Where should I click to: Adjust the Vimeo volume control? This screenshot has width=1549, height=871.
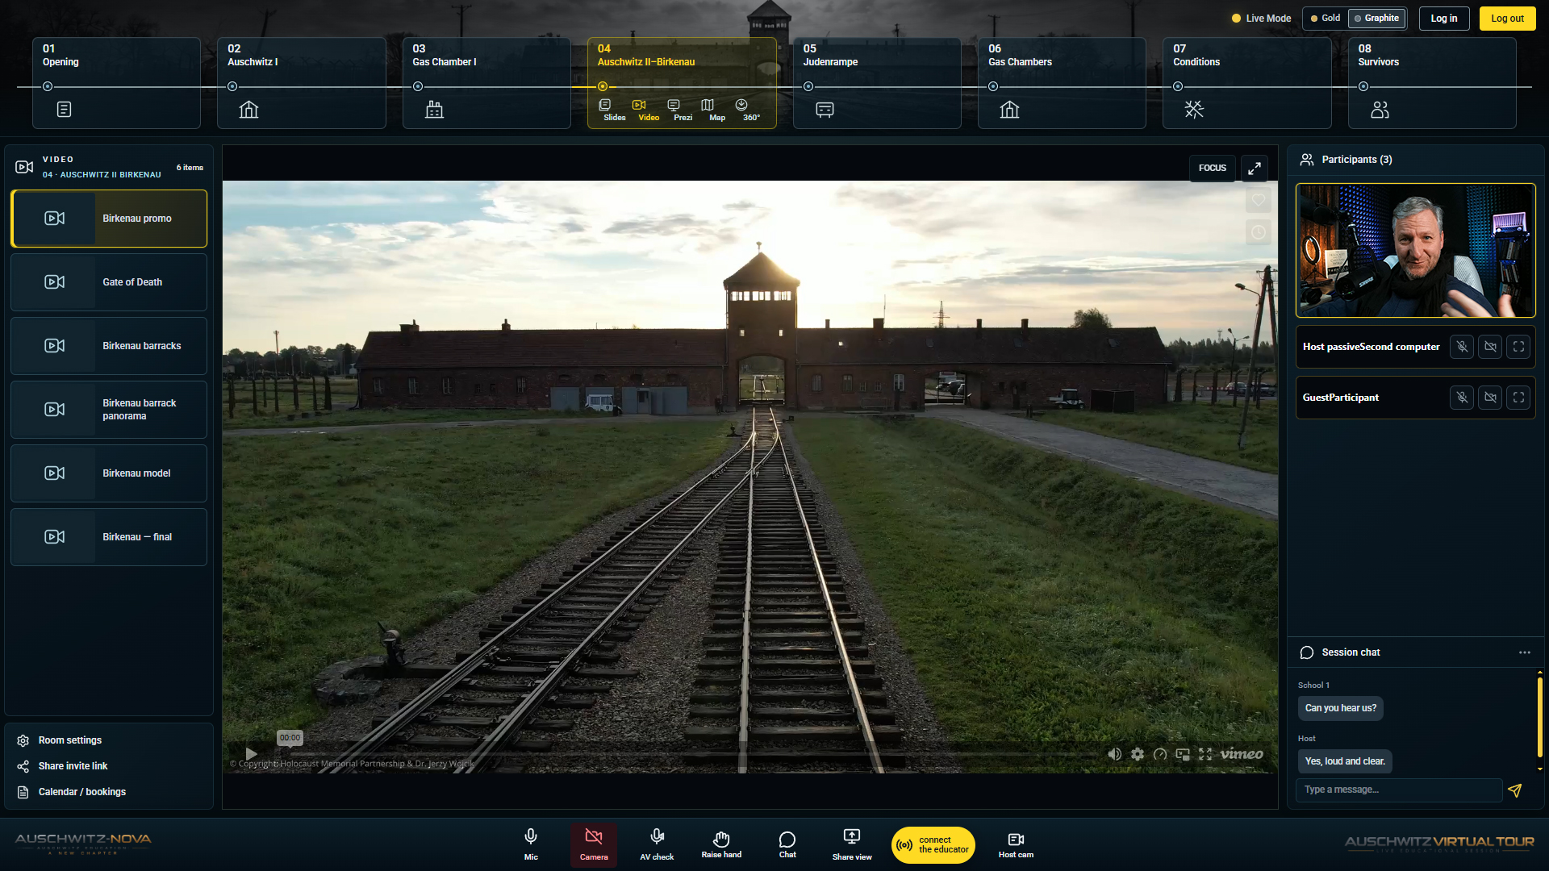coord(1114,754)
